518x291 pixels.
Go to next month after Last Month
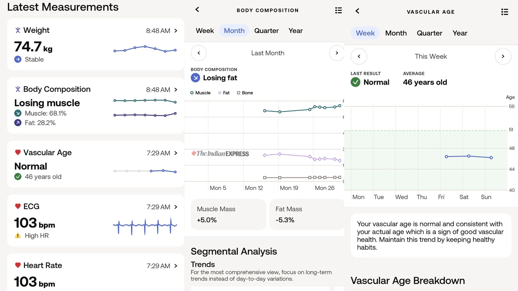[337, 53]
